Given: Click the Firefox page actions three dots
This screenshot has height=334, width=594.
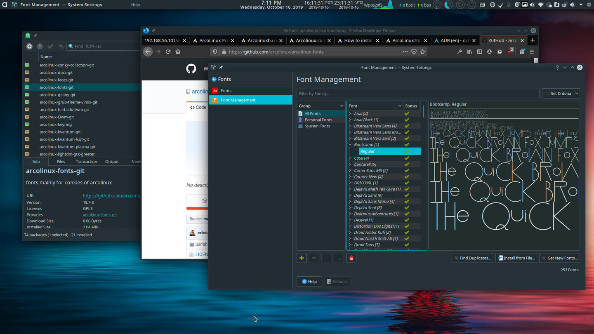Looking at the screenshot, I should pyautogui.click(x=405, y=52).
